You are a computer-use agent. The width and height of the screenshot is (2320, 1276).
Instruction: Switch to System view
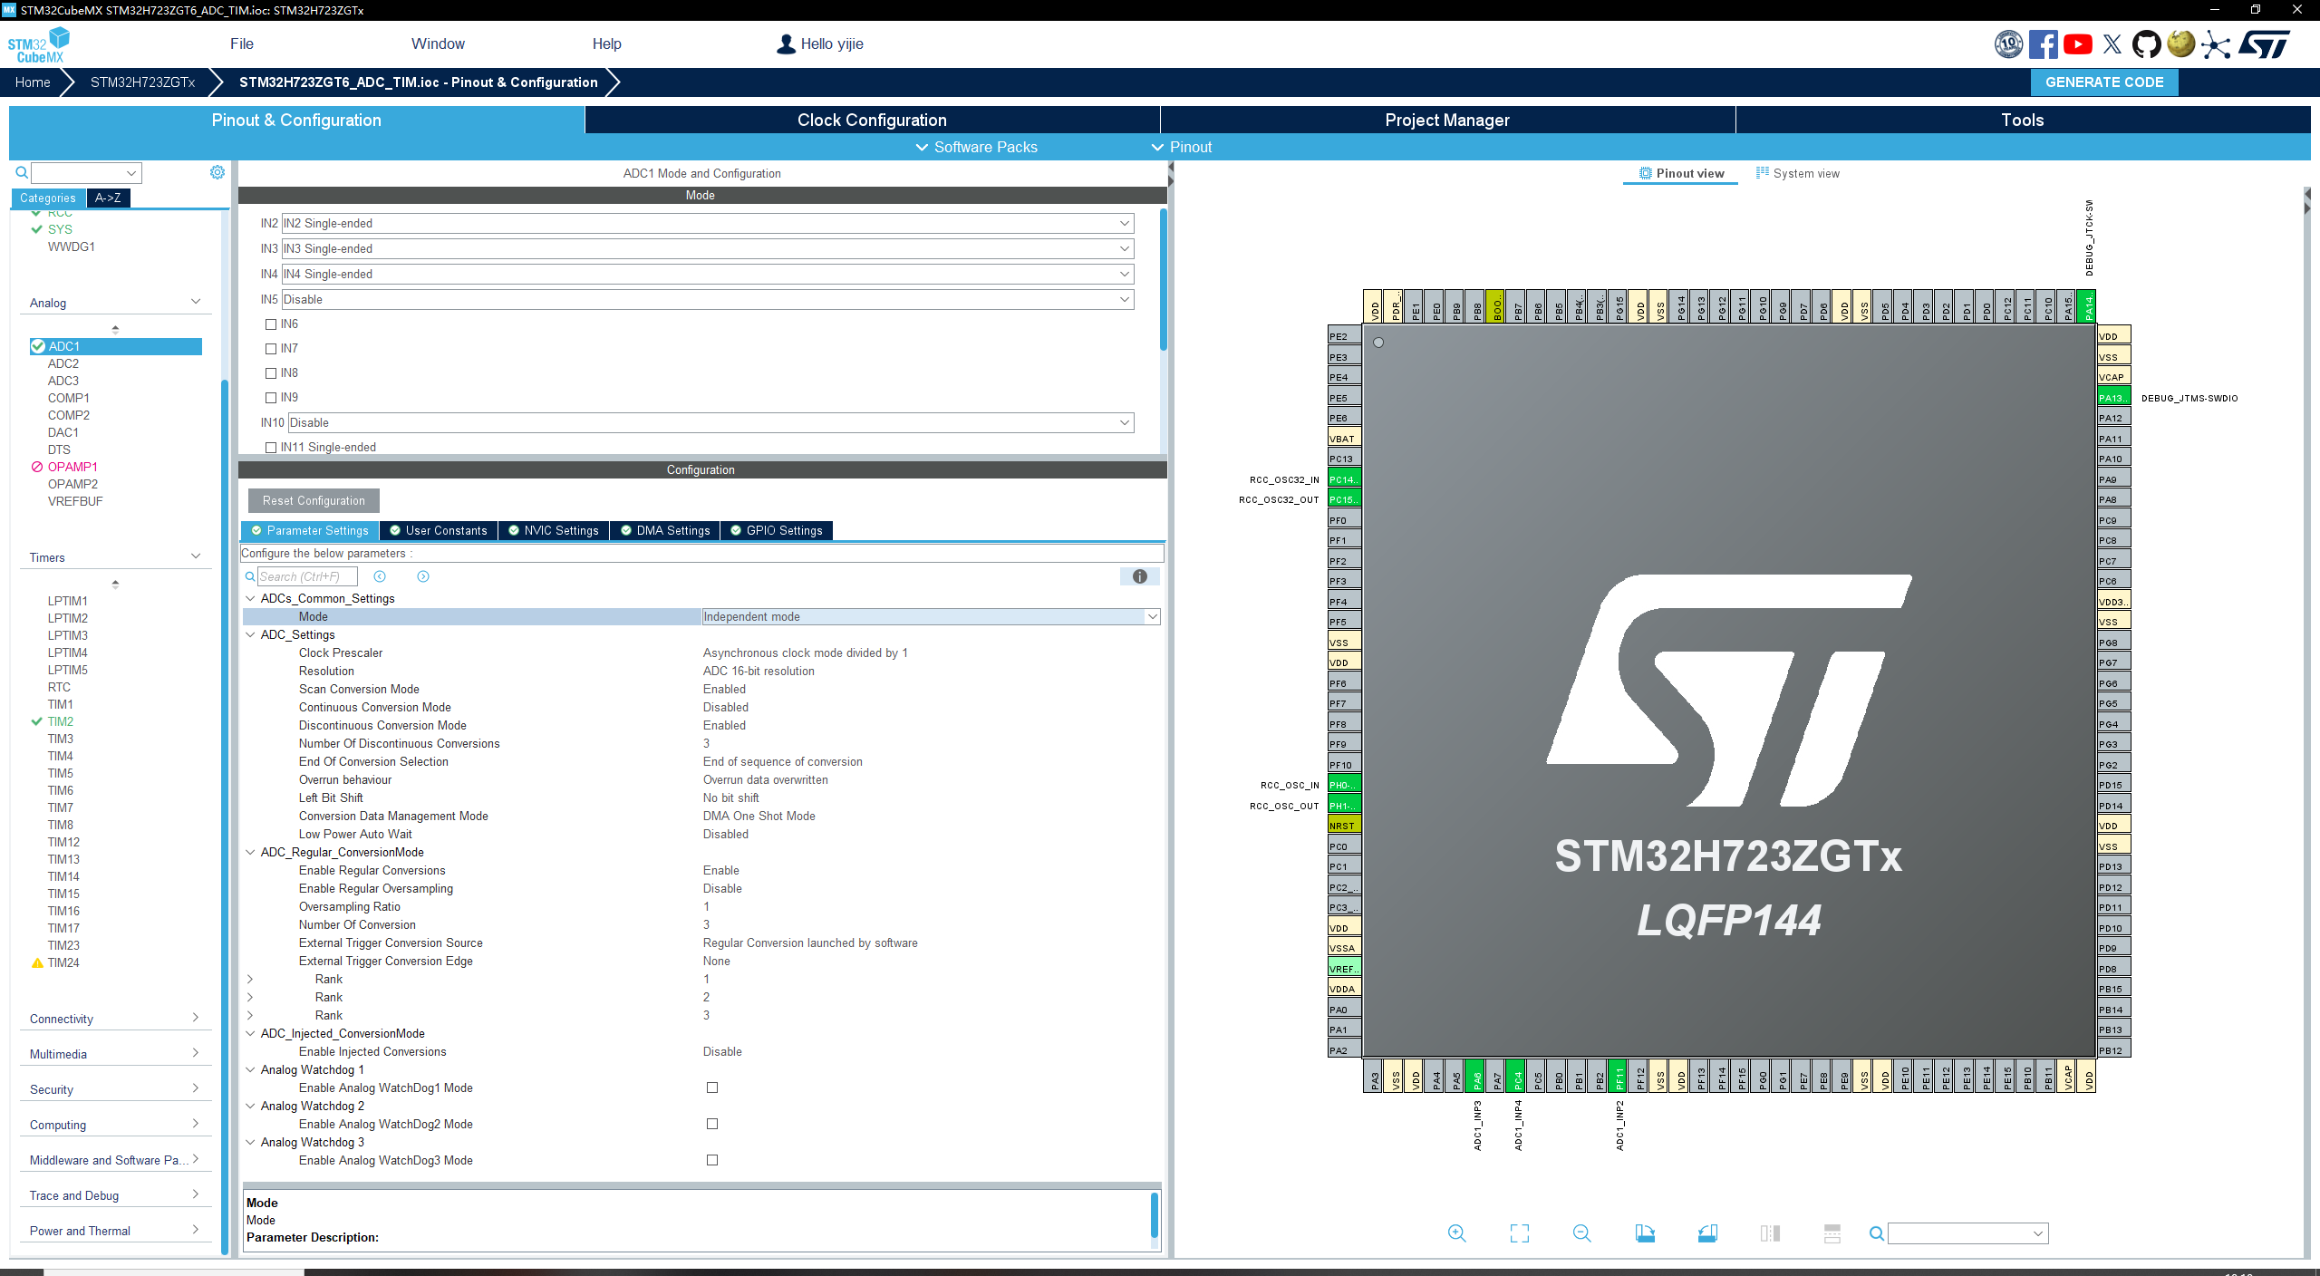click(1798, 173)
